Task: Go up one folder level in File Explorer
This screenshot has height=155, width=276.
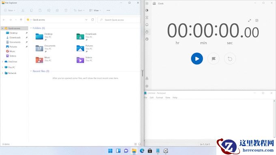Action: coord(21,20)
